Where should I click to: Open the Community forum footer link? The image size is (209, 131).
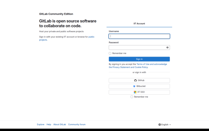(77, 124)
